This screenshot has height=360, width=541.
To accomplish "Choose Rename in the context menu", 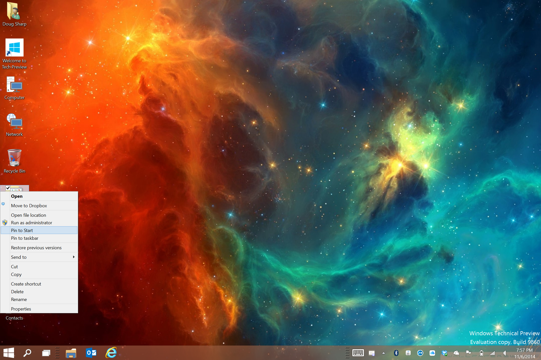I will (39, 299).
